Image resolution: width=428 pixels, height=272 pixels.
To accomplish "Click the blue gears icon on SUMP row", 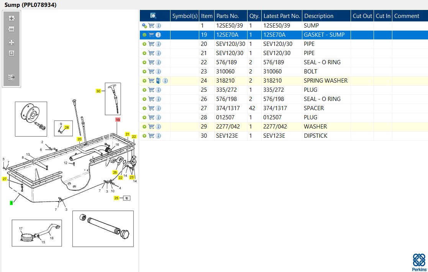I will pos(144,26).
